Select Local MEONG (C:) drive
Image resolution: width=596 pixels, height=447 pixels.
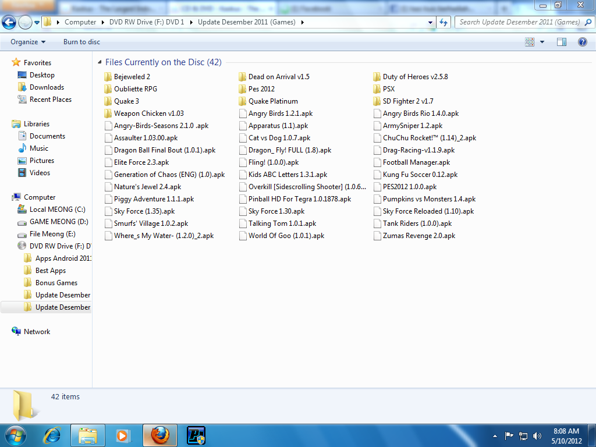coord(58,210)
